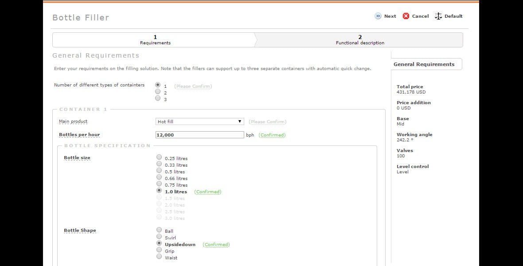Click Please Confirm next to Main product
523x266 pixels.
267,121
